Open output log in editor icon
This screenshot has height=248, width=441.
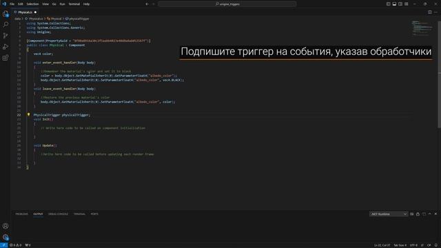[x=424, y=214]
